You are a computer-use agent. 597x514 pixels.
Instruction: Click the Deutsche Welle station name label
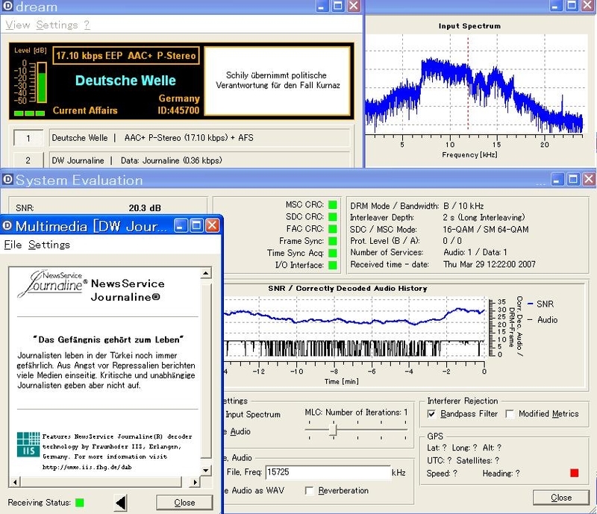[125, 81]
